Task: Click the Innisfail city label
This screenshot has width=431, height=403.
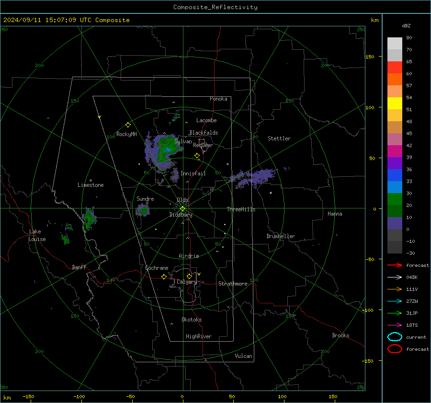Action: pyautogui.click(x=193, y=173)
